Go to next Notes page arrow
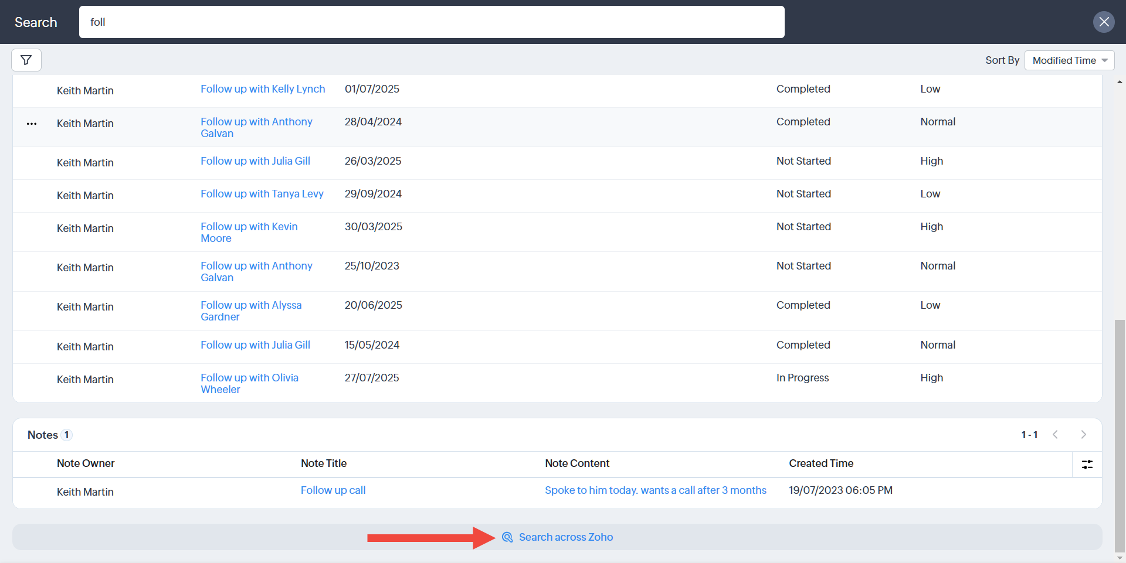Viewport: 1126px width, 563px height. pos(1083,435)
